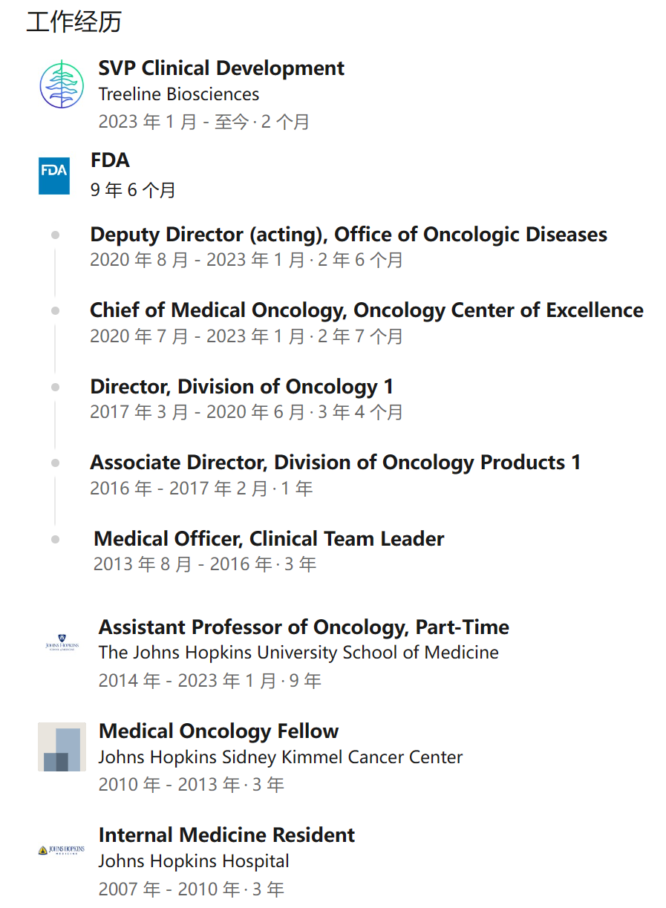
Task: Click the Johns Hopkins Medicine hospital logo
Action: coord(62,850)
